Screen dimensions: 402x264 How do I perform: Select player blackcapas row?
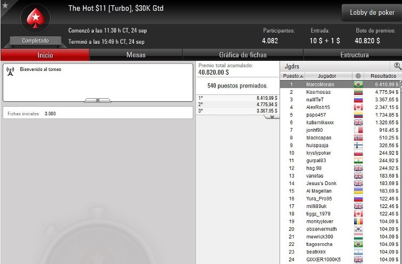(x=340, y=138)
